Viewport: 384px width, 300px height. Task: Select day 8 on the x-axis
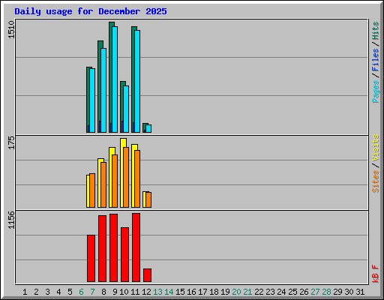[x=103, y=292]
